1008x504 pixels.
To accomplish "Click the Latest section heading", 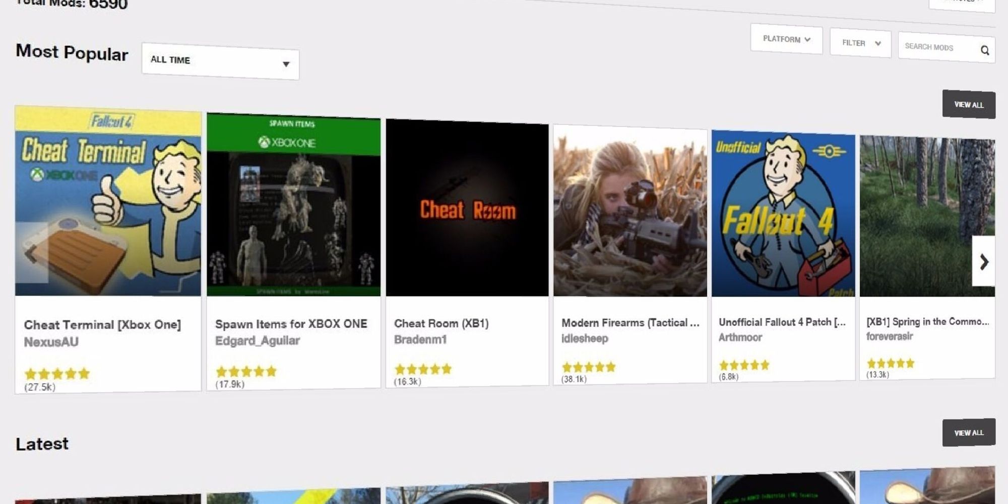I will click(42, 444).
